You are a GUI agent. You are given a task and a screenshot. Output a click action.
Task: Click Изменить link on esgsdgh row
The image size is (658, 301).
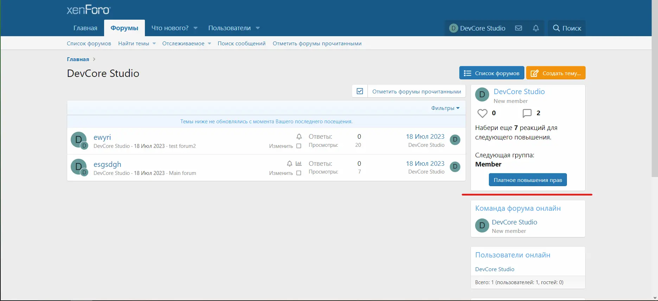281,173
